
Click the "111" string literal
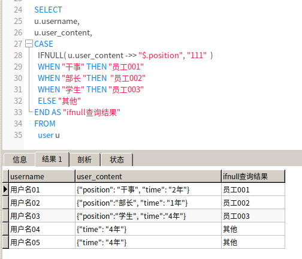(x=197, y=55)
